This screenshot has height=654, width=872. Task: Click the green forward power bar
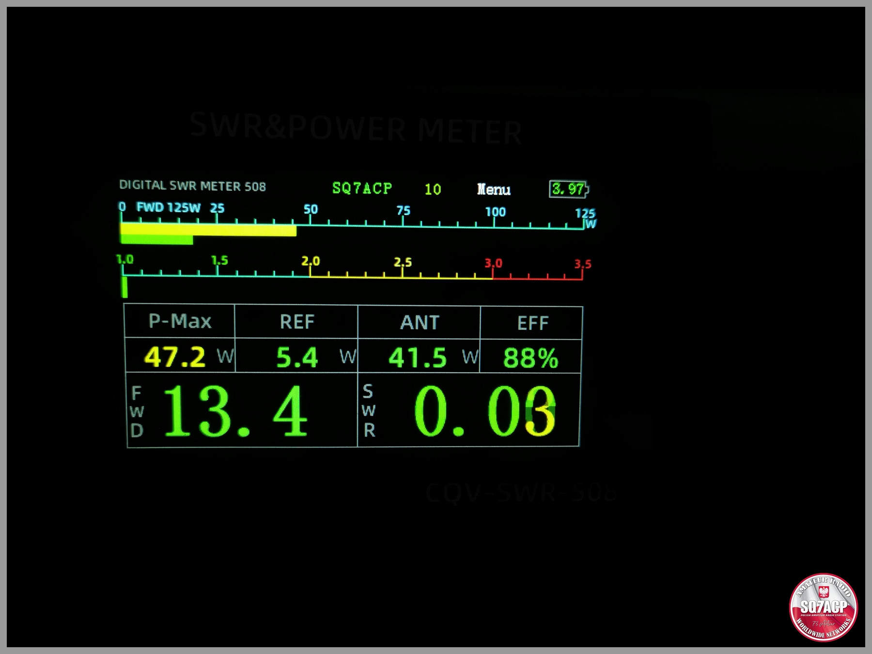click(x=156, y=240)
